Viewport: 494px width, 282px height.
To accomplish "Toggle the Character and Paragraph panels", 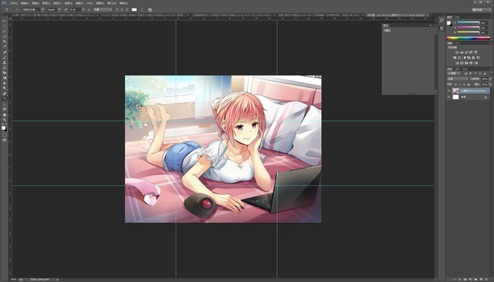I will (x=150, y=10).
